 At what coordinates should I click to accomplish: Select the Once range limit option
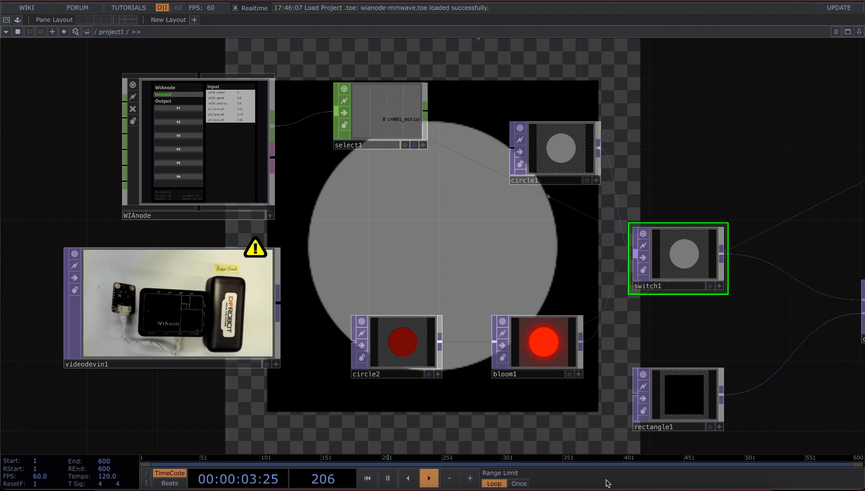[519, 483]
